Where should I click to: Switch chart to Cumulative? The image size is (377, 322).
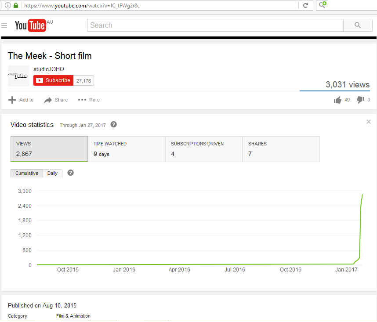coord(27,173)
